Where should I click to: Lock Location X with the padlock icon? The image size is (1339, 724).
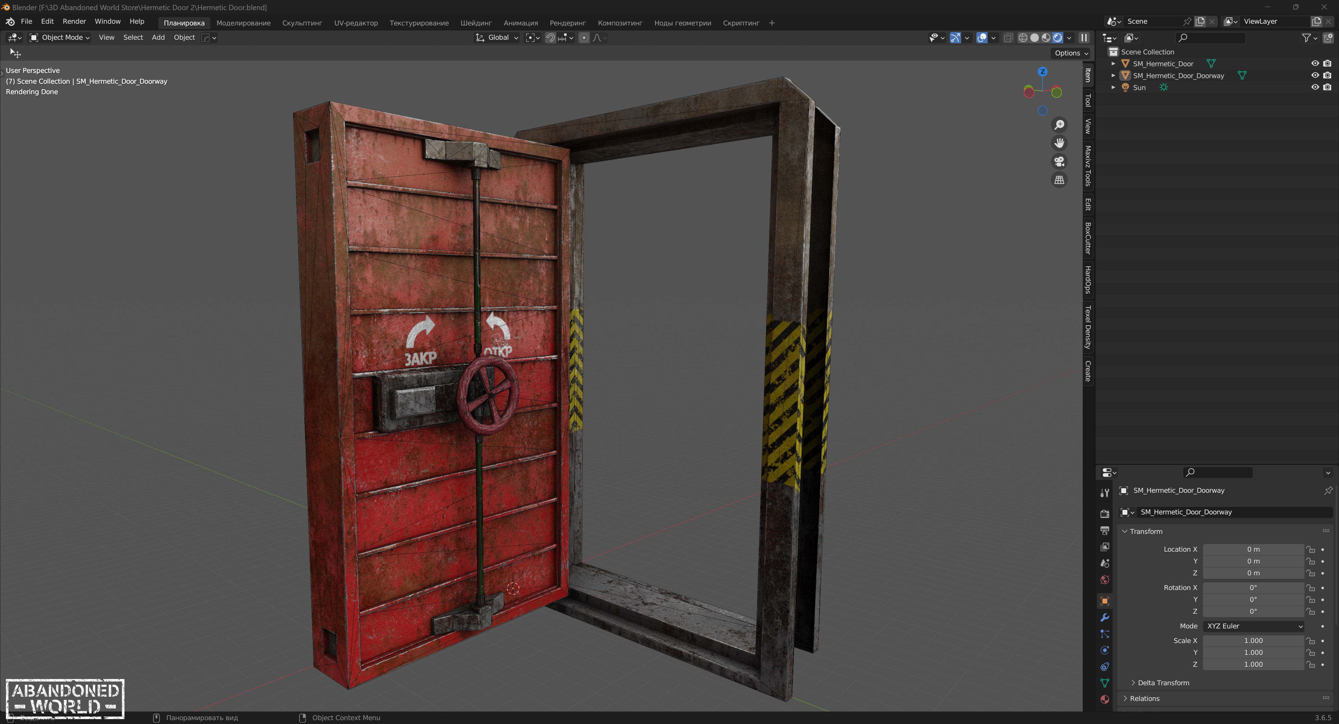click(1311, 549)
